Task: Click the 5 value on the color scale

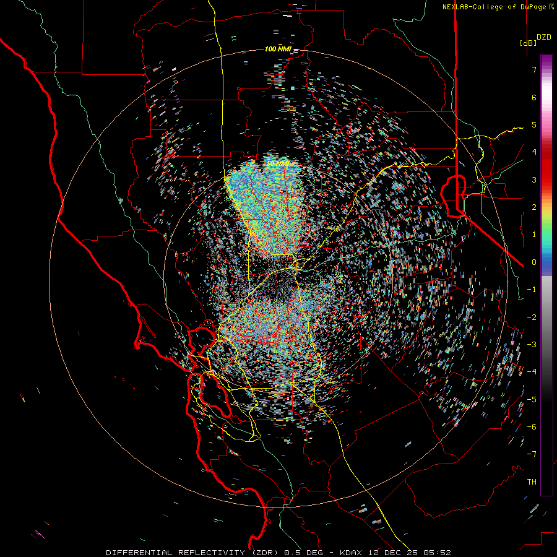Action: (x=534, y=124)
